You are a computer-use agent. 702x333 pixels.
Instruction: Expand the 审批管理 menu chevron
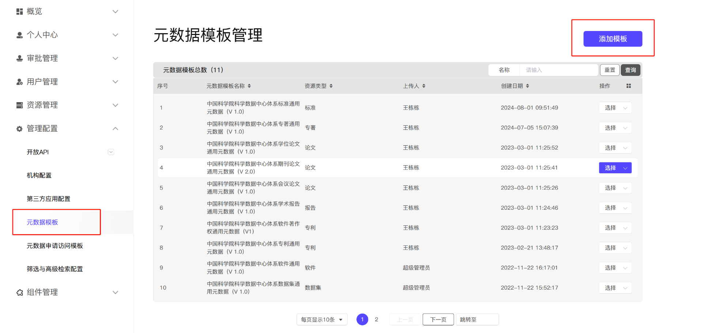pos(116,58)
